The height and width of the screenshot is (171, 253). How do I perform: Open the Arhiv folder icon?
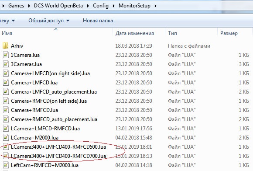pyautogui.click(x=6, y=46)
